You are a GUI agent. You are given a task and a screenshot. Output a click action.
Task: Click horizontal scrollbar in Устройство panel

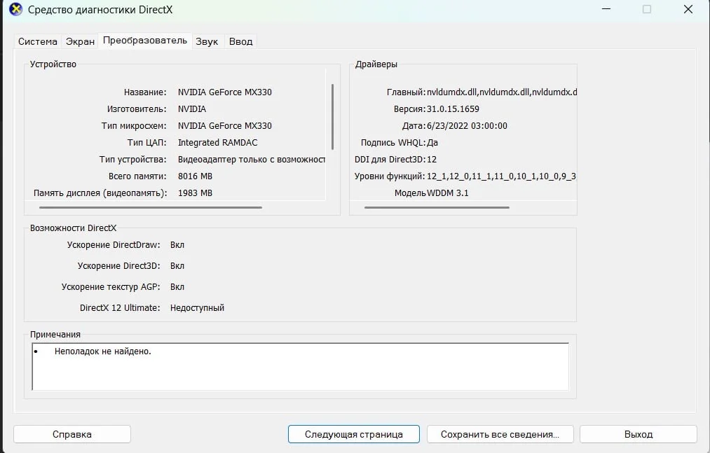tap(151, 208)
